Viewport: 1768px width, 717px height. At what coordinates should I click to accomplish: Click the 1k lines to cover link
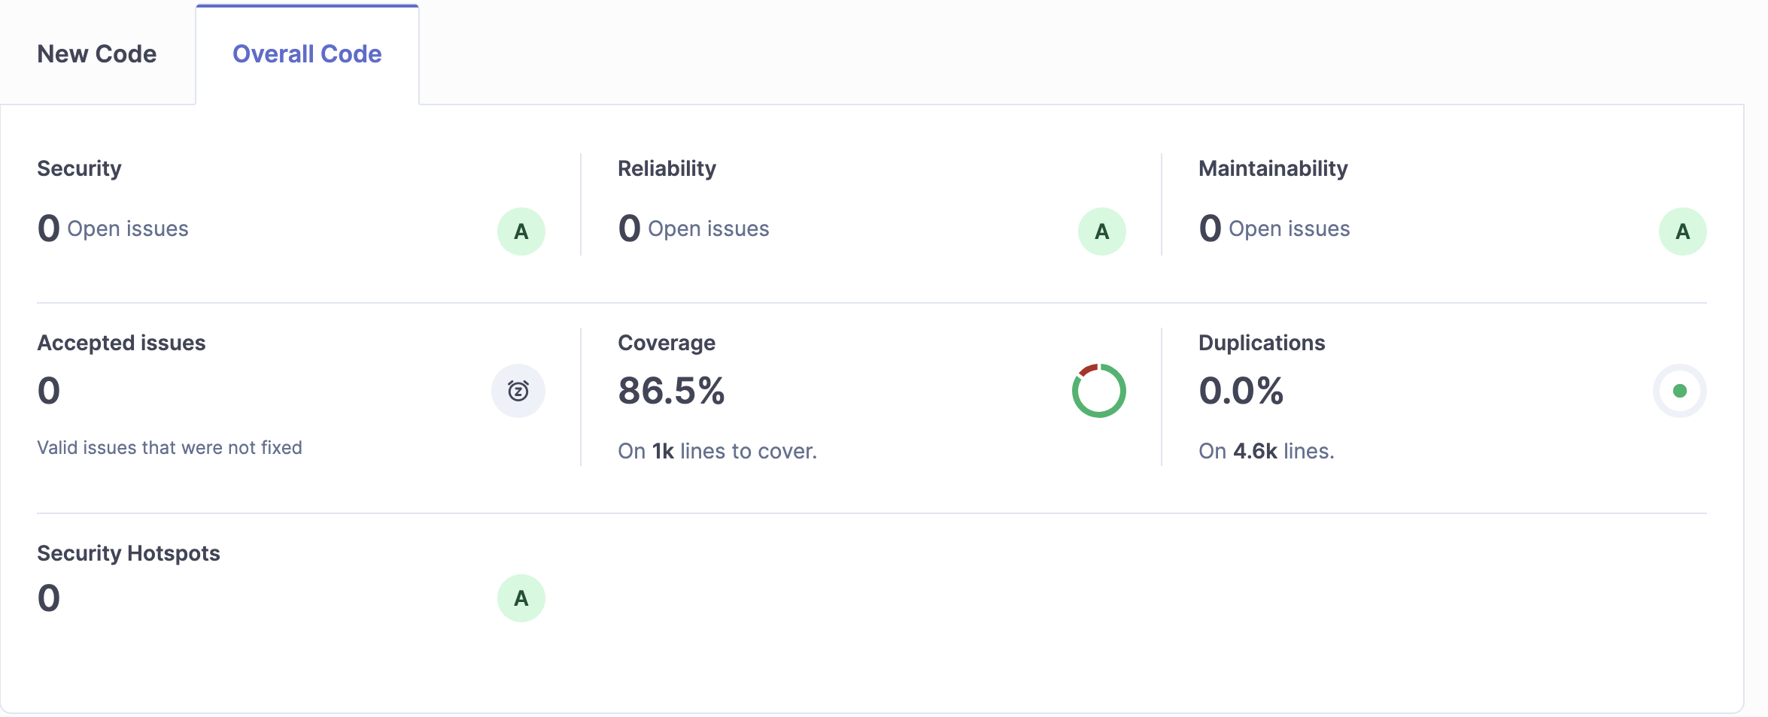point(663,451)
